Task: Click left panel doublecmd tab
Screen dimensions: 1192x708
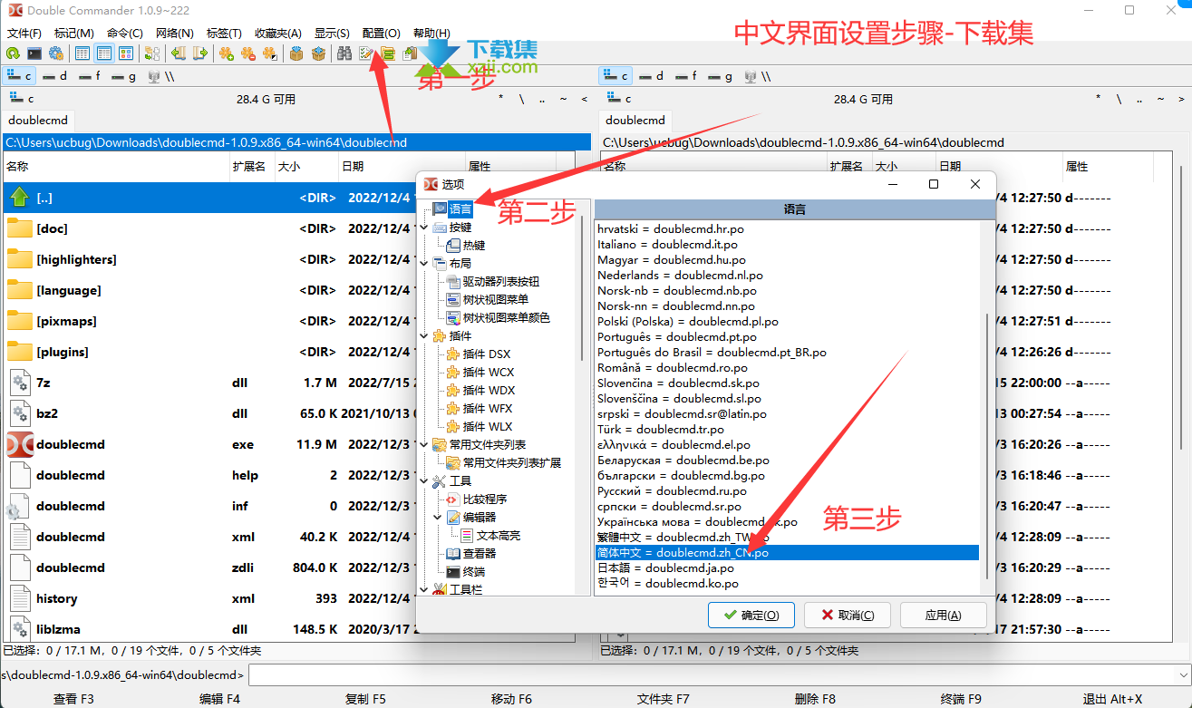Action: (x=38, y=120)
